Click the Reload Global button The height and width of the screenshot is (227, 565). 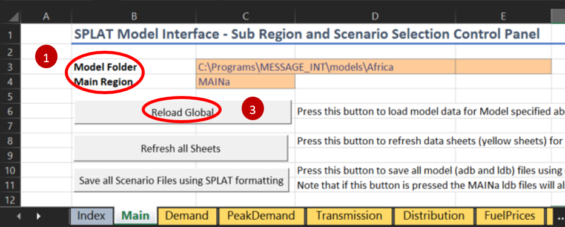[x=182, y=112]
